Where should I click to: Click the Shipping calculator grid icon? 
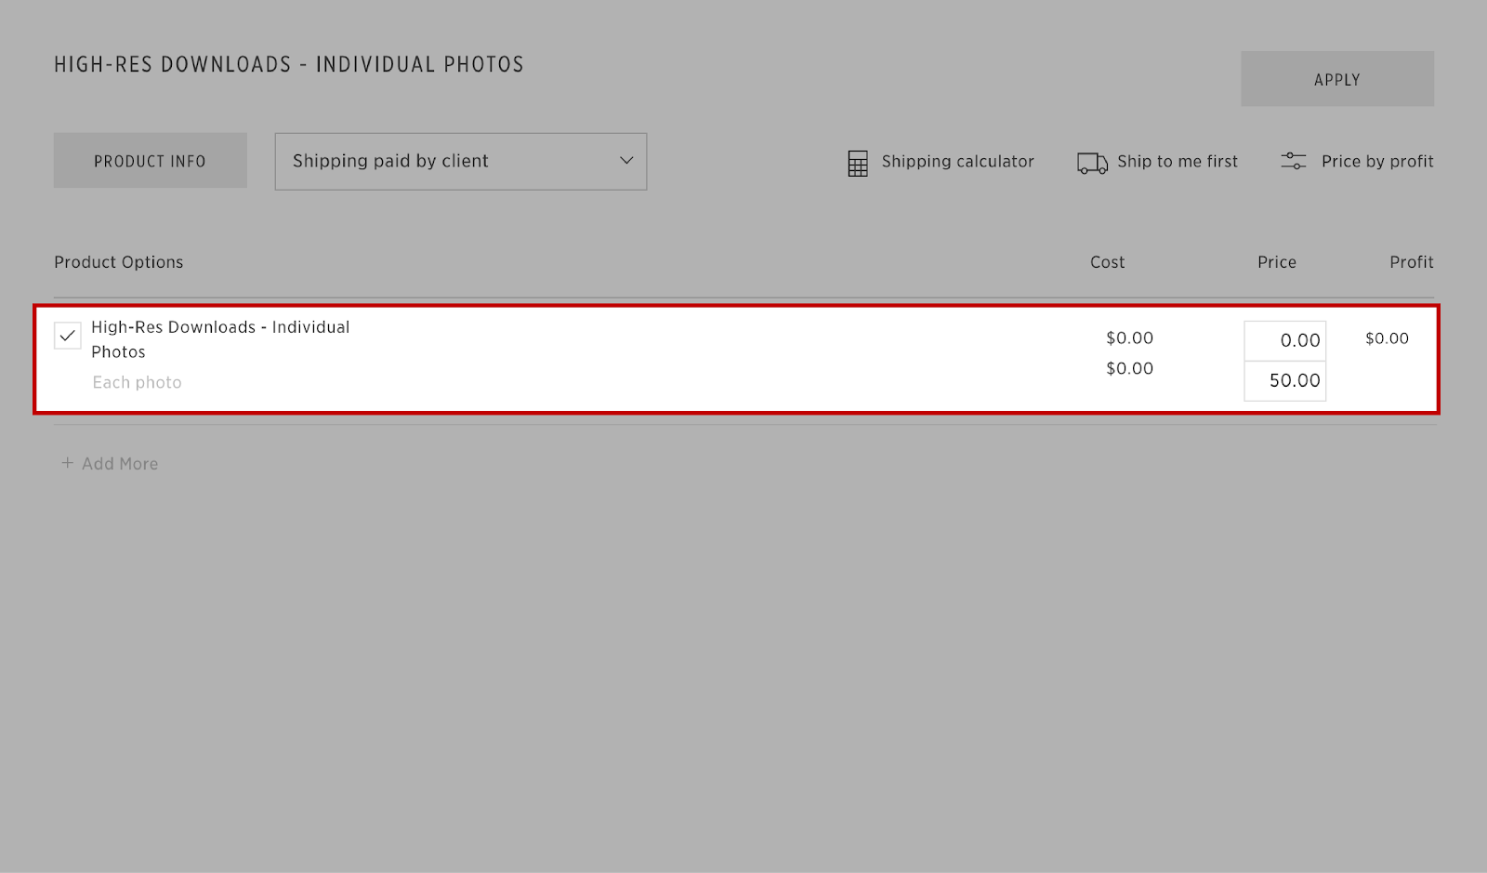[x=857, y=163]
